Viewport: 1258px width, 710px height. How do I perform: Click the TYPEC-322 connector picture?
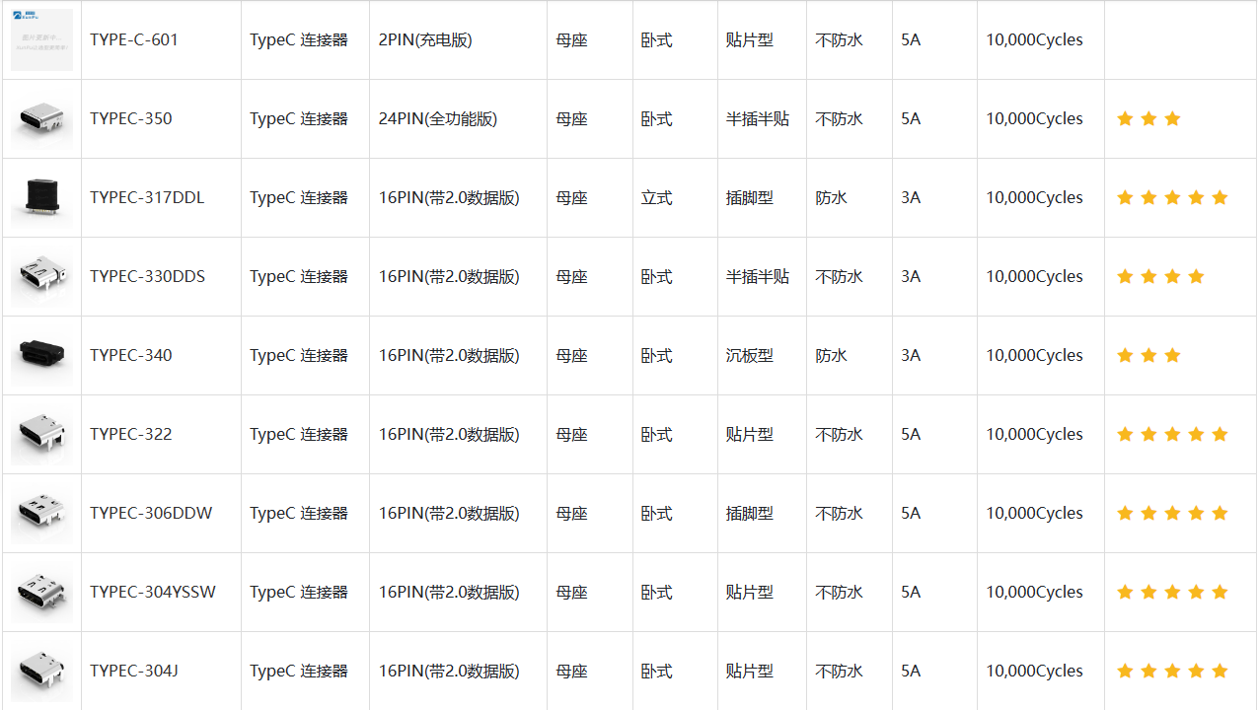[41, 435]
